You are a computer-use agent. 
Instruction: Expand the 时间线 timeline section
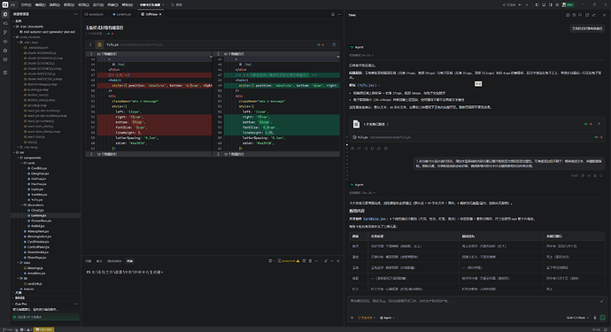pos(19,297)
